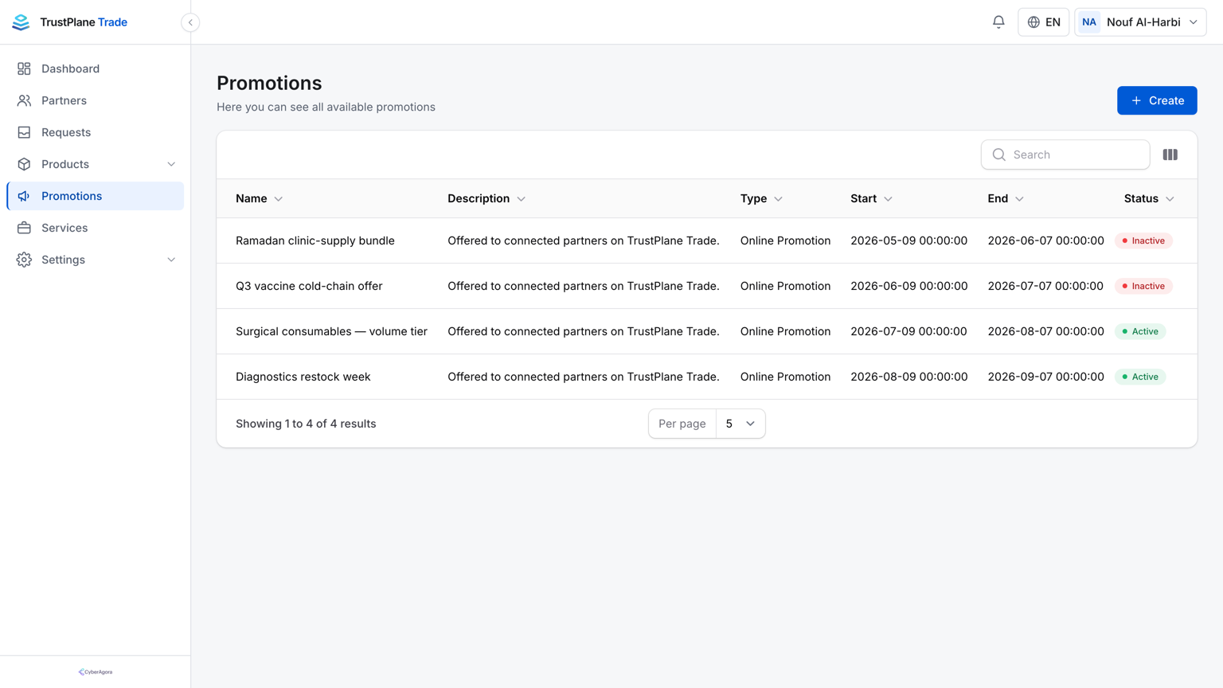Open the Services section

tap(95, 228)
